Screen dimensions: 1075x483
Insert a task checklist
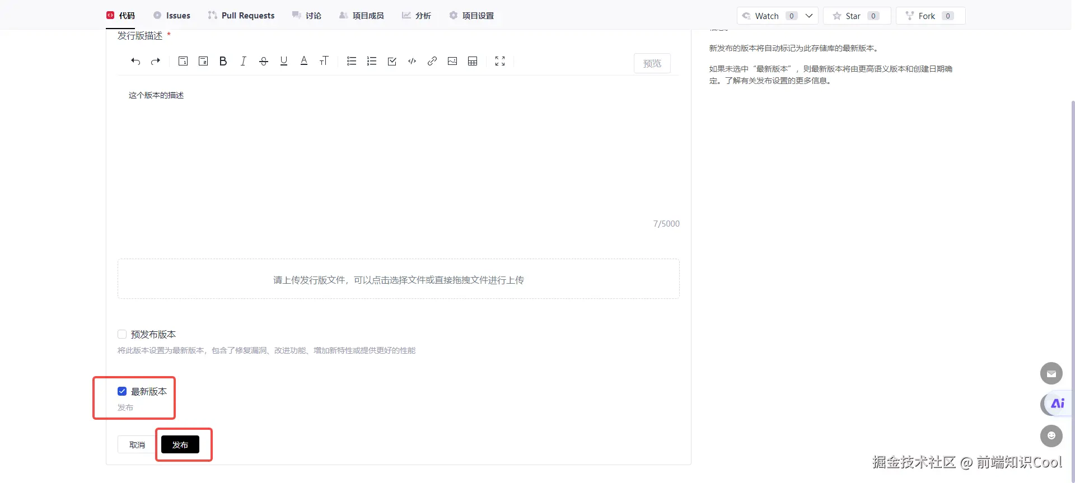pyautogui.click(x=392, y=62)
